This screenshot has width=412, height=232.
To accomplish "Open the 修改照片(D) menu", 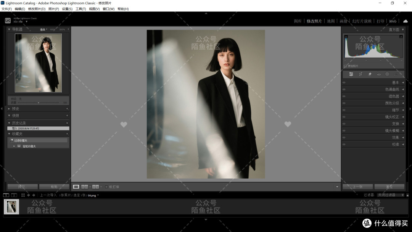I will pyautogui.click(x=37, y=9).
